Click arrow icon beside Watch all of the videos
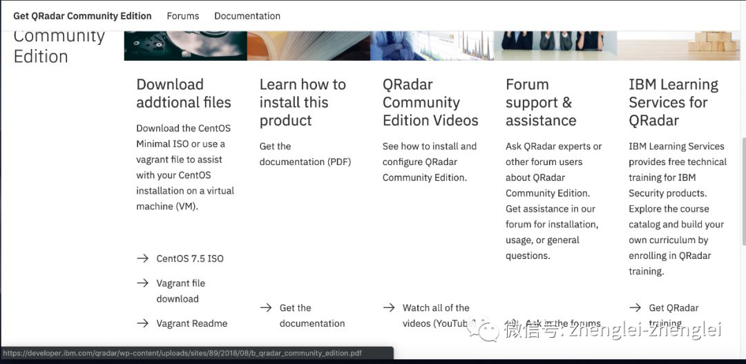 click(389, 308)
